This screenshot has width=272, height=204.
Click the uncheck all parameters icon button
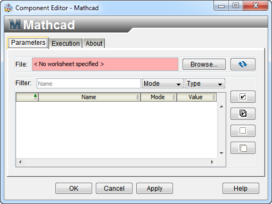243,148
